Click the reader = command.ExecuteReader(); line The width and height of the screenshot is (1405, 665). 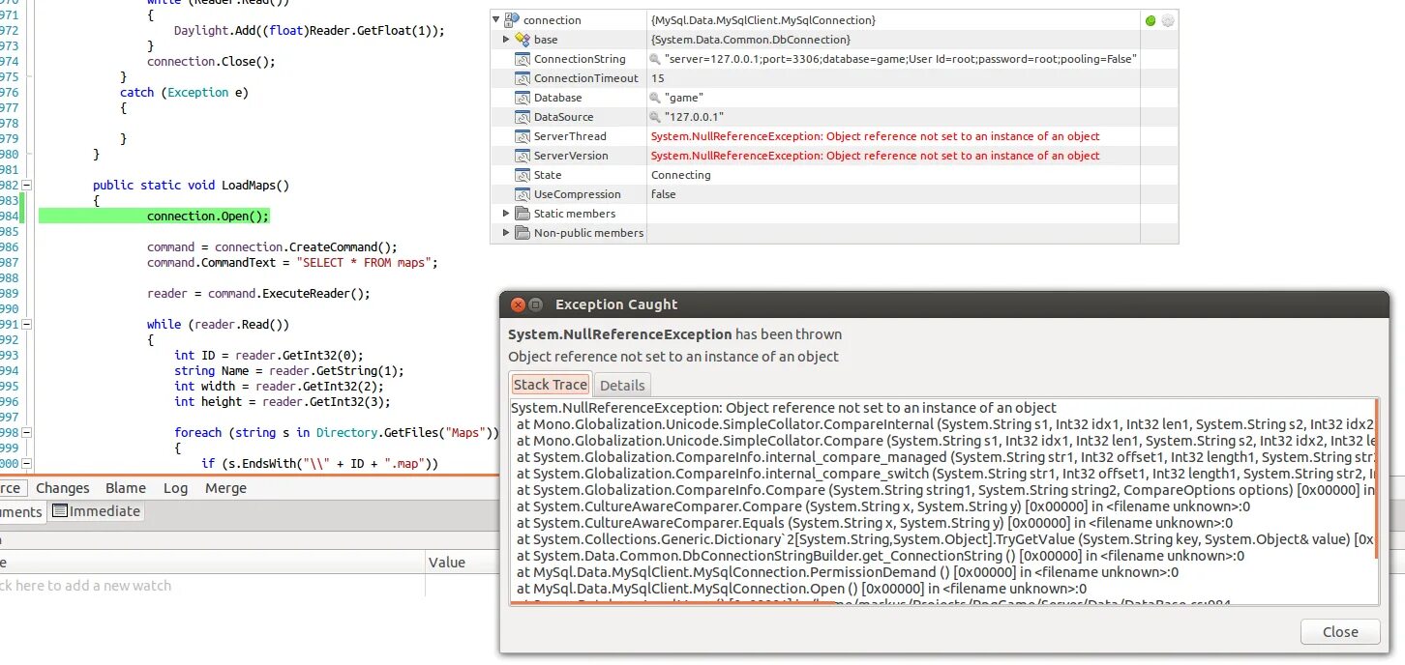point(258,293)
